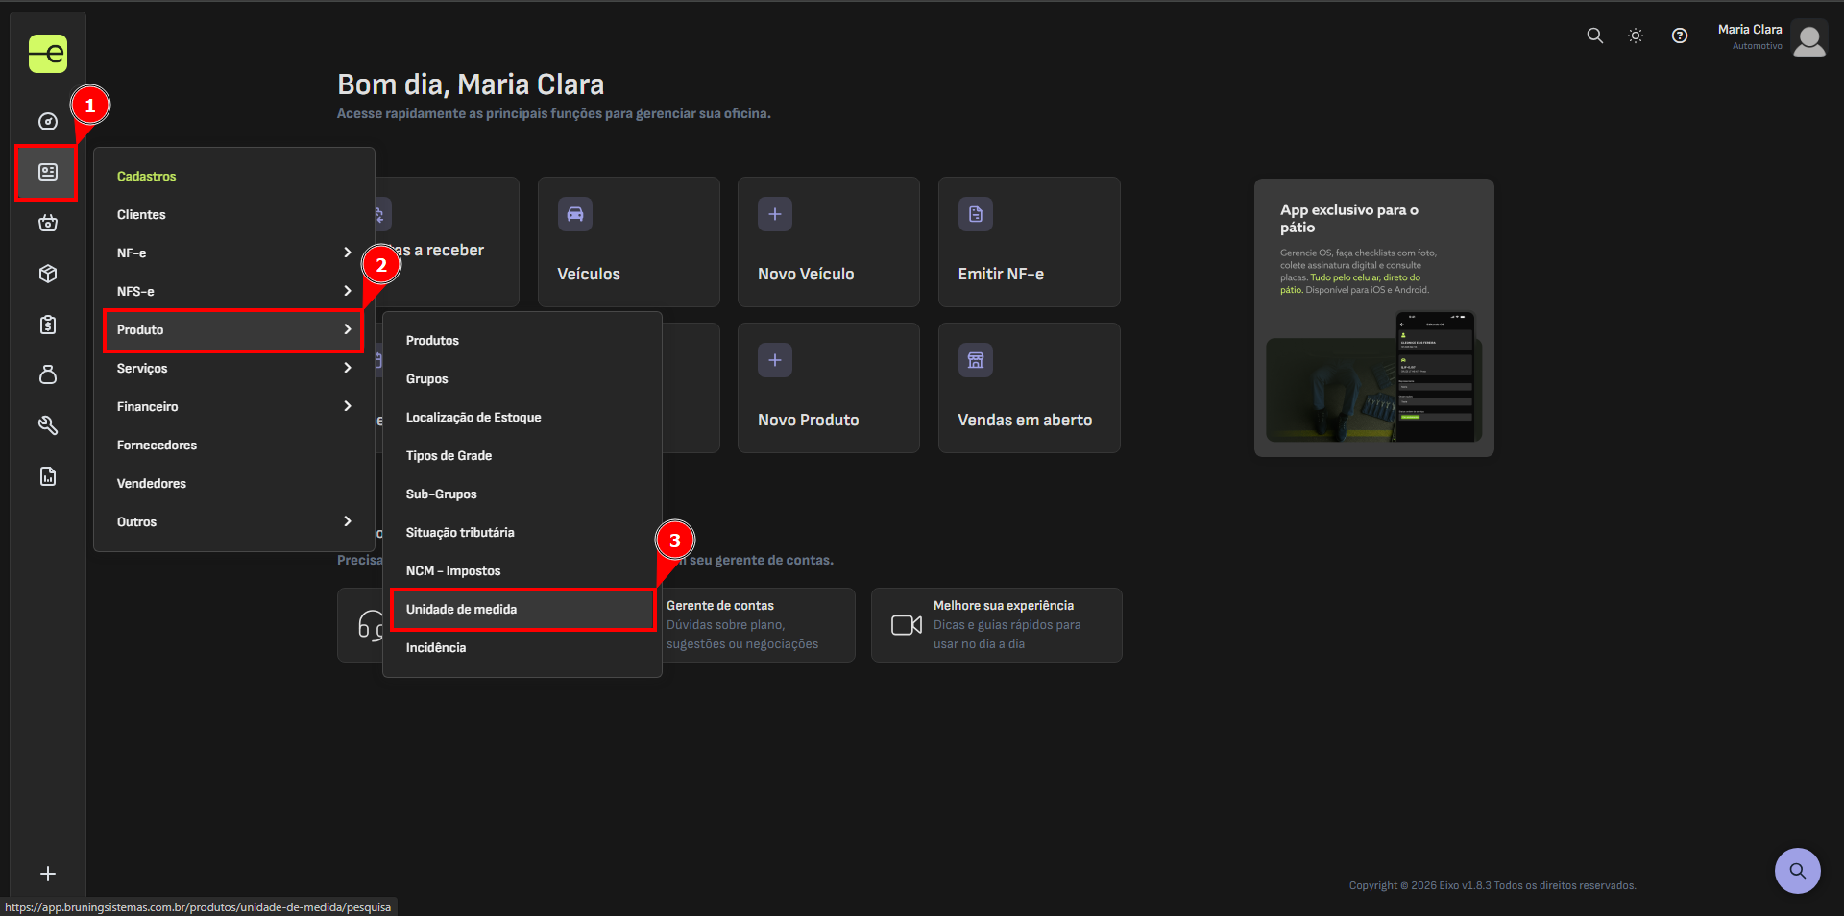1844x916 pixels.
Task: Open the Veículos shortcut card
Action: [629, 242]
